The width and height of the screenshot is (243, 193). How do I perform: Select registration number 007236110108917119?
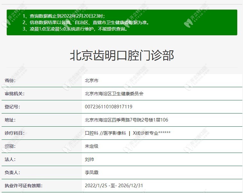pyautogui.click(x=108, y=107)
